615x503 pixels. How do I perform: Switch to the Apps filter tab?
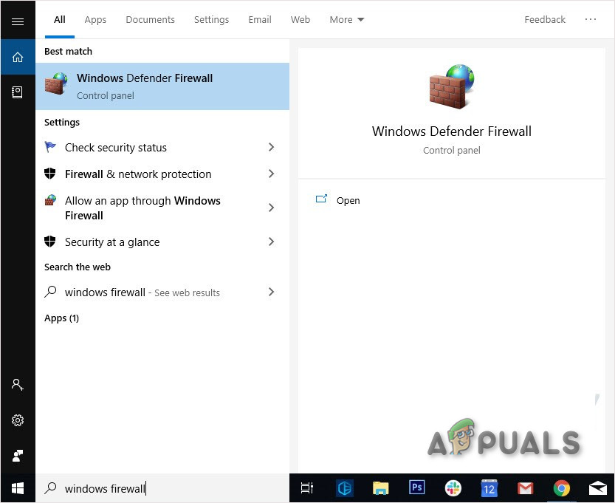[x=95, y=20]
